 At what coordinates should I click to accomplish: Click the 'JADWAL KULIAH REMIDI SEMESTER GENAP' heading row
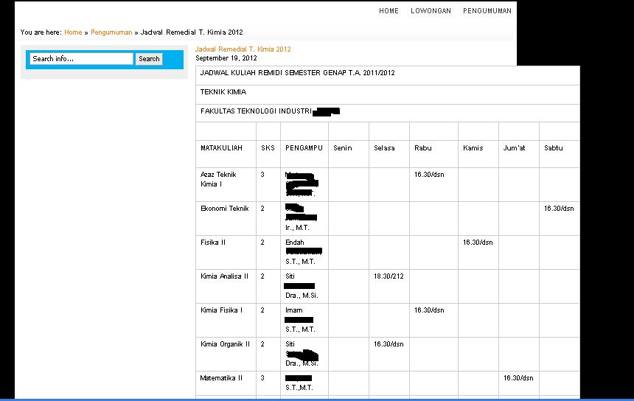tap(297, 73)
